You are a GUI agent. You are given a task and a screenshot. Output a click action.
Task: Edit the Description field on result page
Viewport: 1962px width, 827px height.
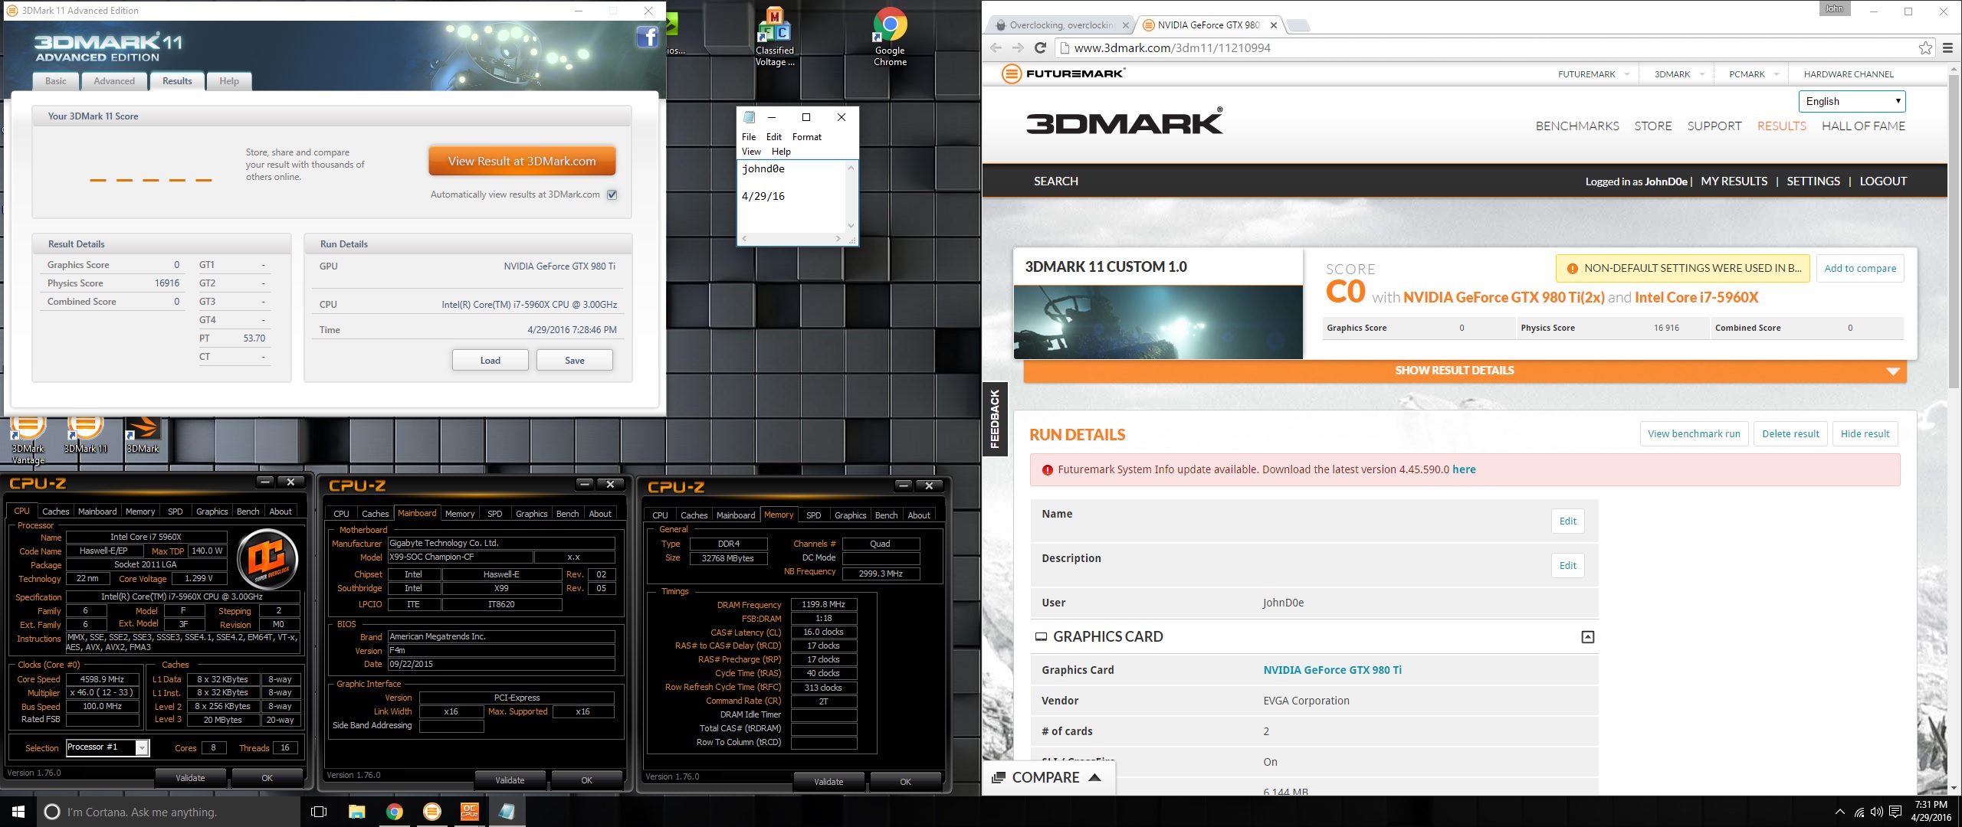pos(1567,566)
